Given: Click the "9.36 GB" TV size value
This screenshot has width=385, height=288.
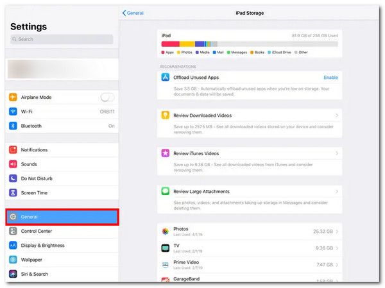Looking at the screenshot, I should click(x=324, y=248).
